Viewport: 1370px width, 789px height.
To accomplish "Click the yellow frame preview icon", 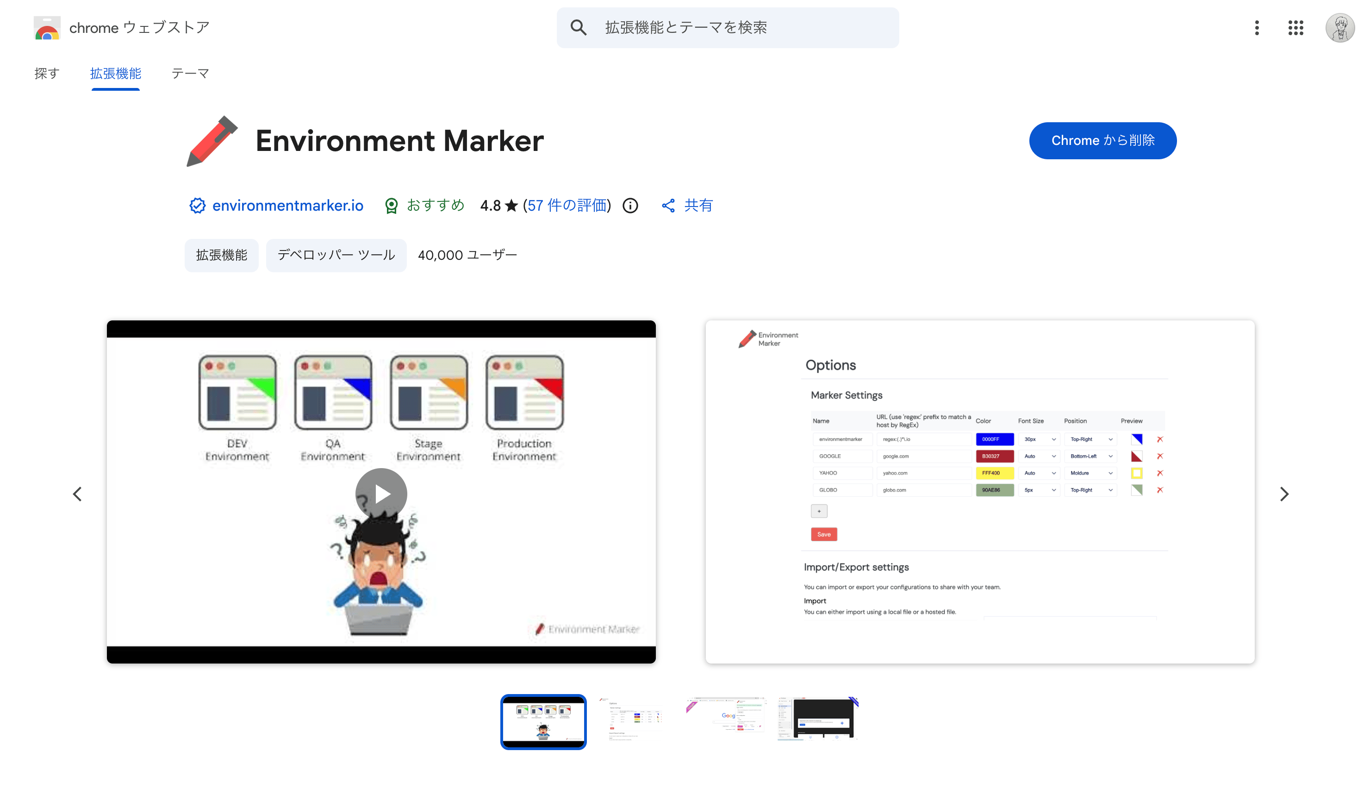I will tap(1137, 473).
